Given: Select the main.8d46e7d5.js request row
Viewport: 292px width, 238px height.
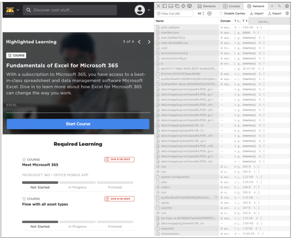Looking at the screenshot, I should coord(222,37).
